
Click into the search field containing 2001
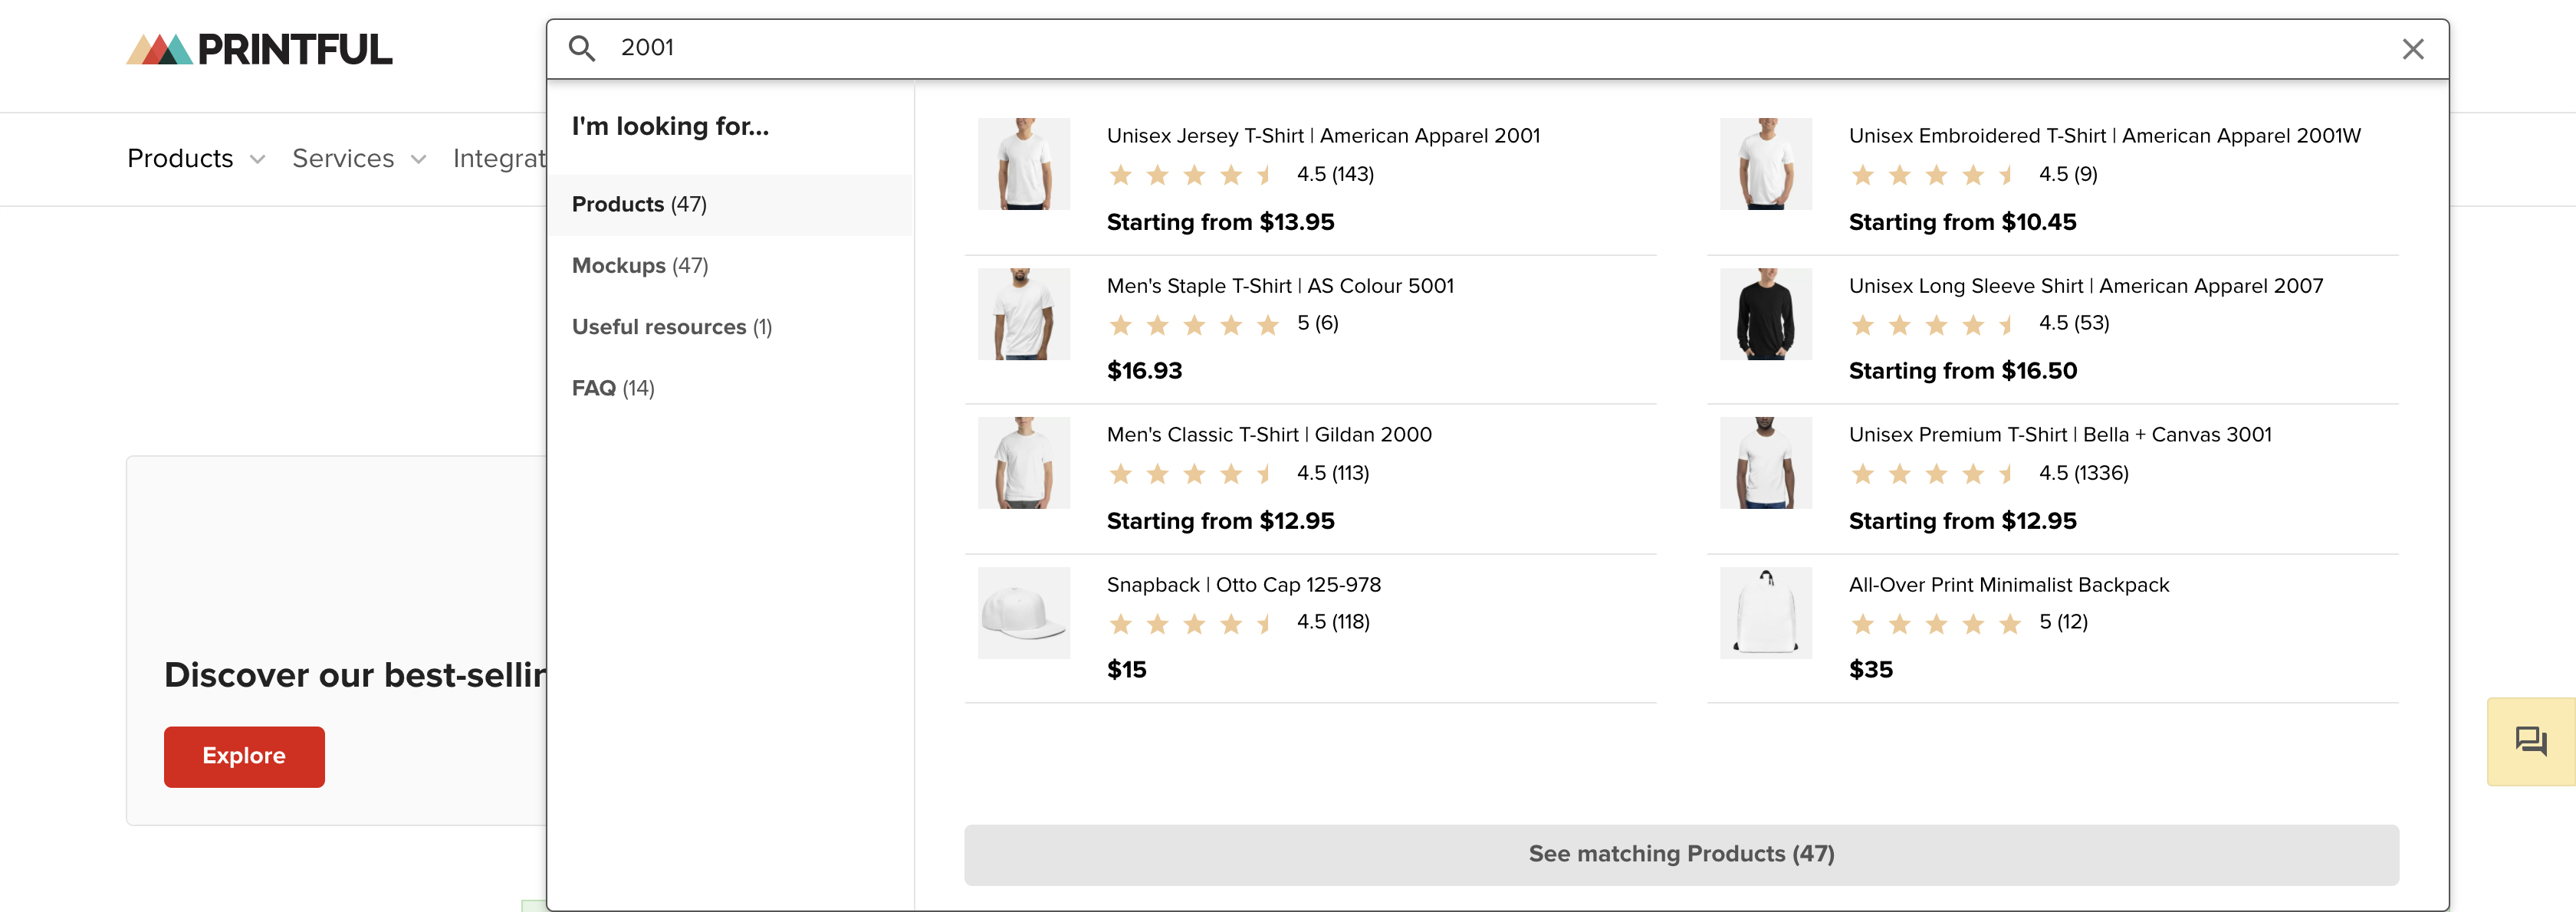1400,48
